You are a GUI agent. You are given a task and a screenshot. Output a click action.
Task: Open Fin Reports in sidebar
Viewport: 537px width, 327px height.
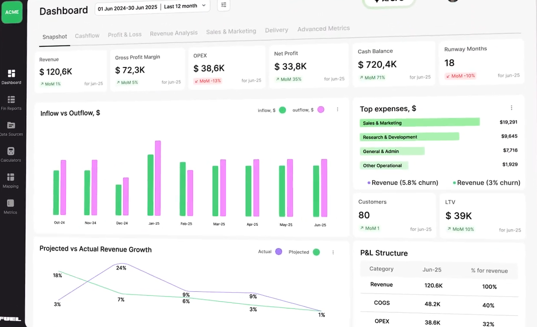tap(11, 100)
